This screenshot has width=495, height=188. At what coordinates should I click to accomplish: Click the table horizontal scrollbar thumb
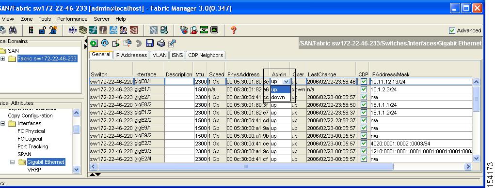point(246,166)
